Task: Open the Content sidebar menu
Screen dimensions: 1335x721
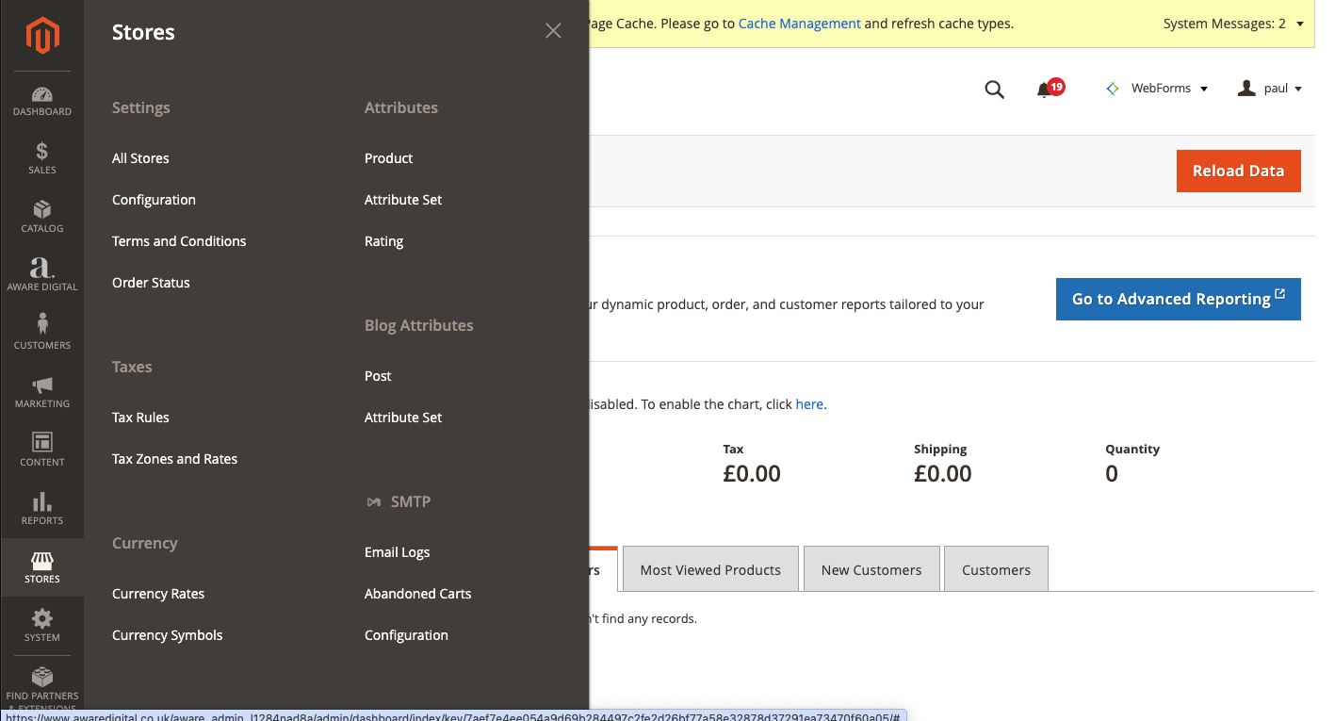Action: 42,451
